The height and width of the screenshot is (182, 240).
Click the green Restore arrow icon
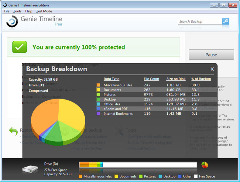13,131
